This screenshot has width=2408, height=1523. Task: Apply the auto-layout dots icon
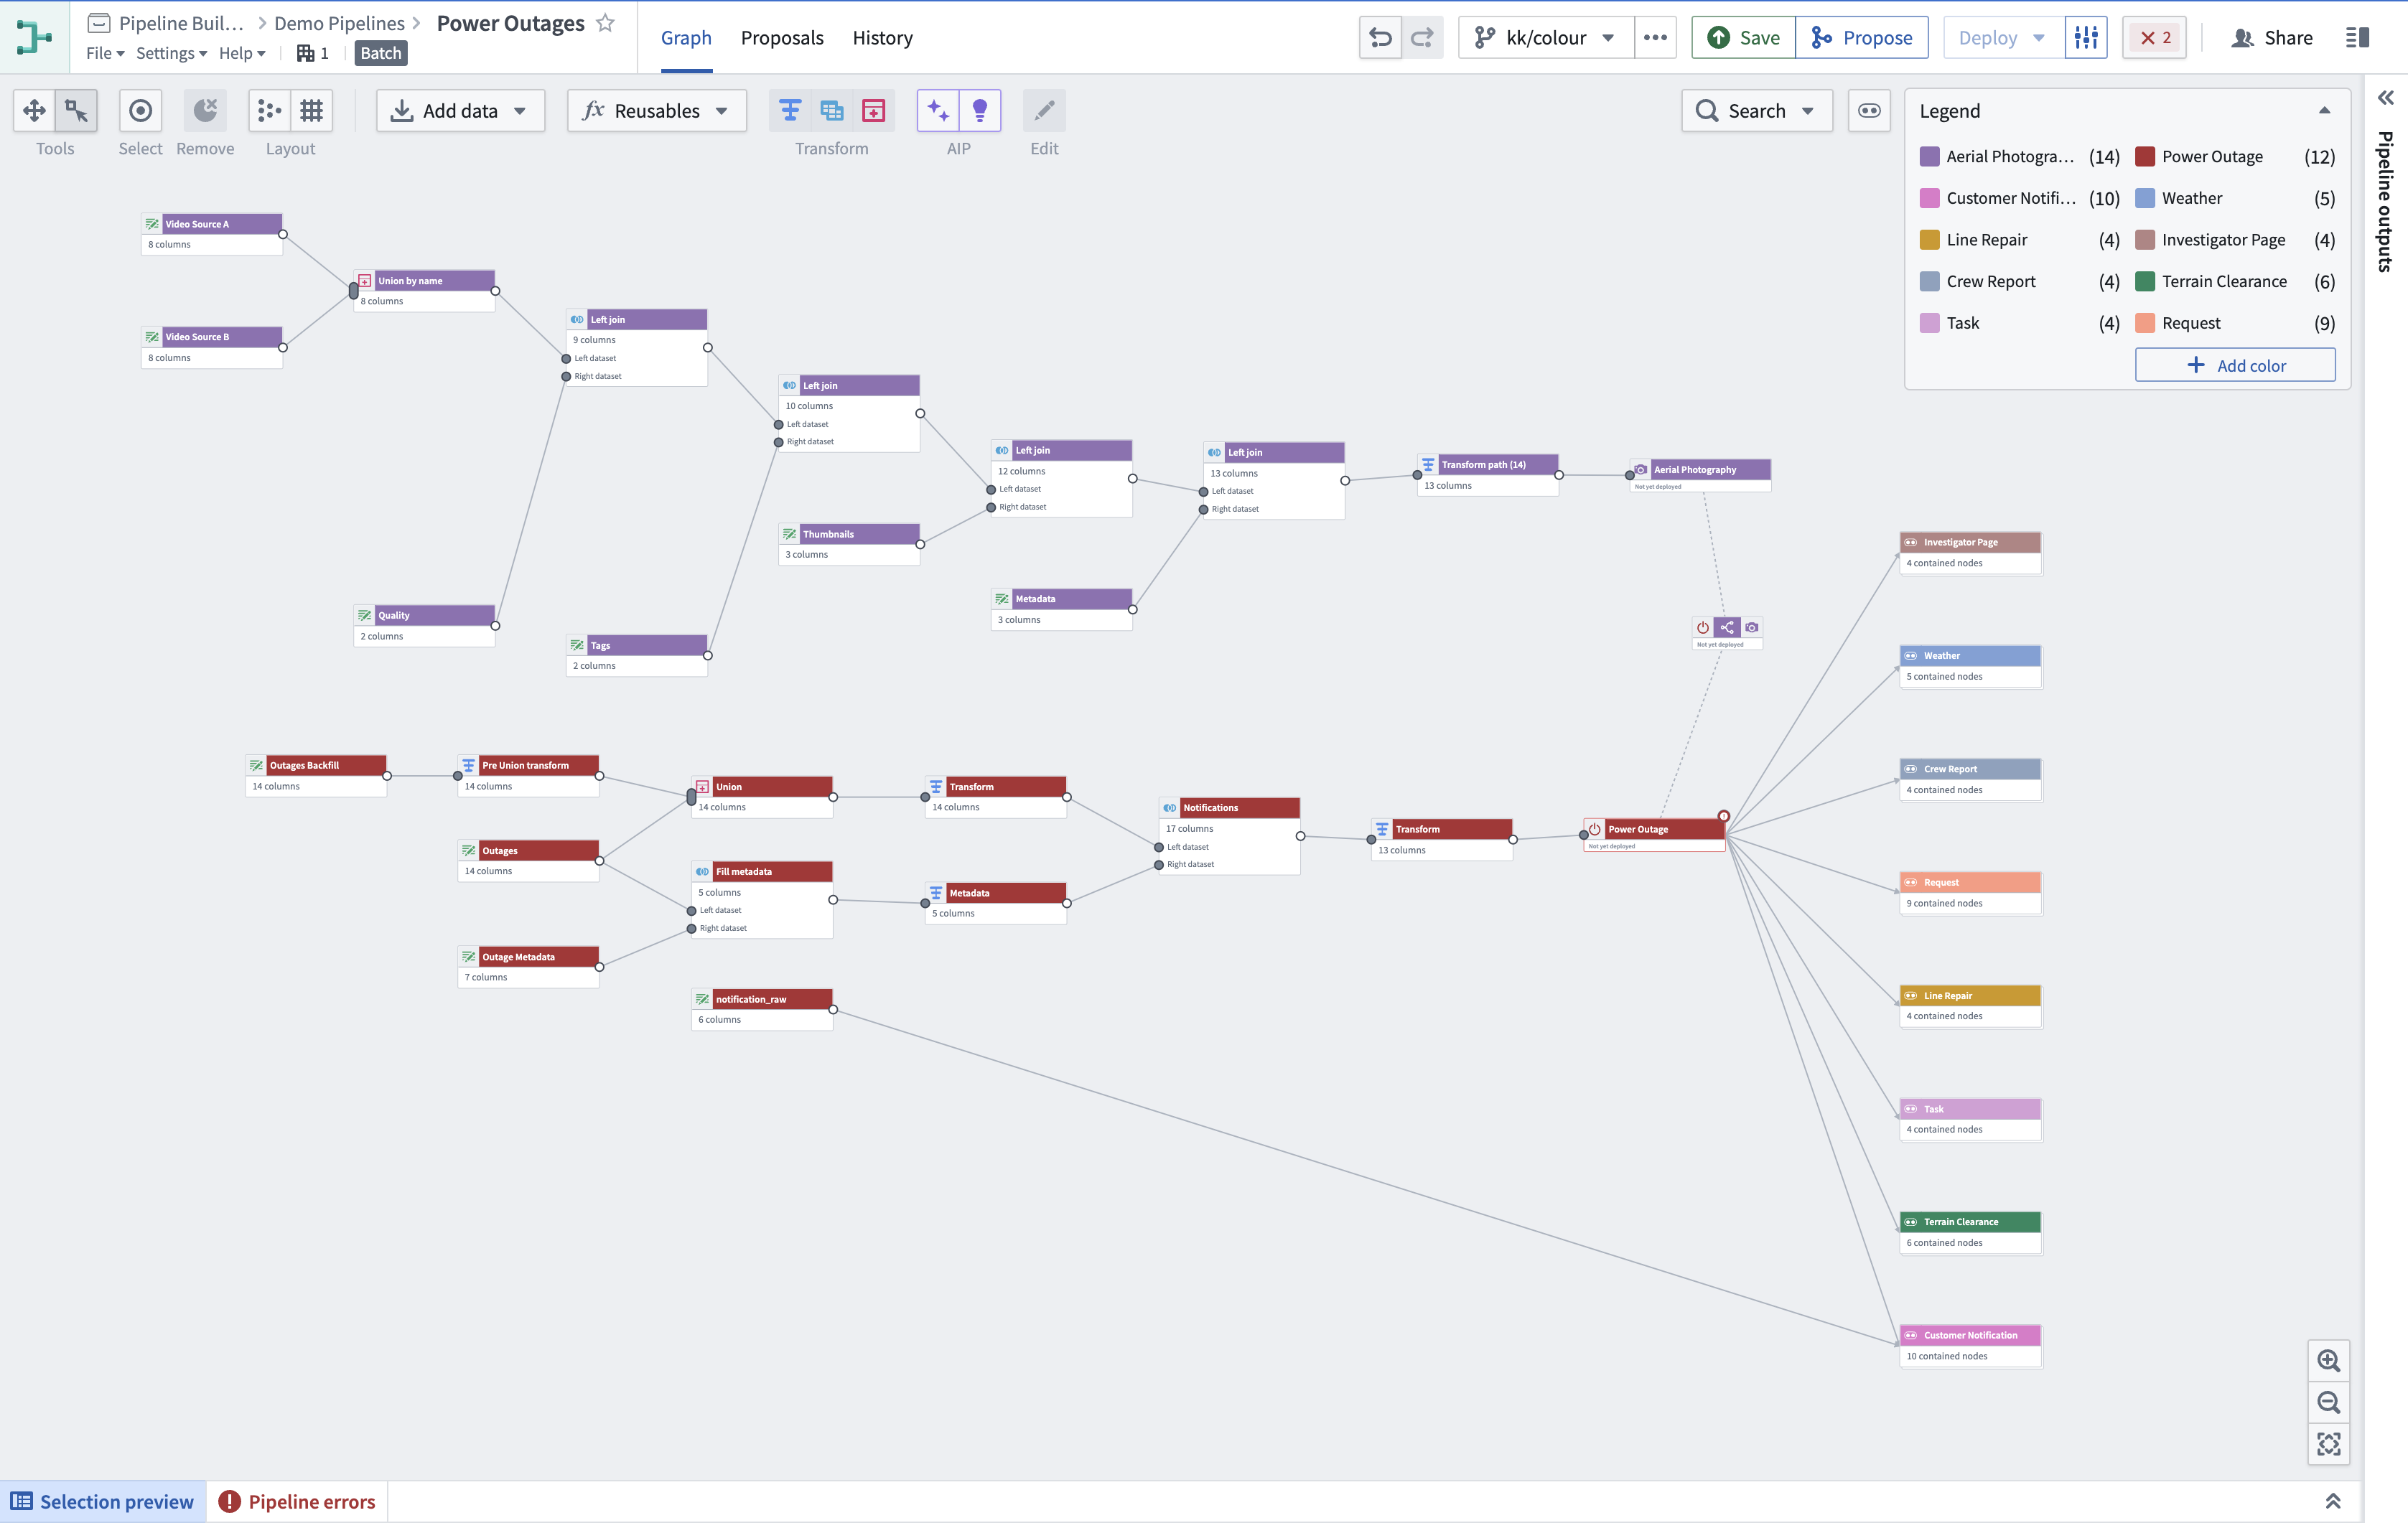point(269,111)
